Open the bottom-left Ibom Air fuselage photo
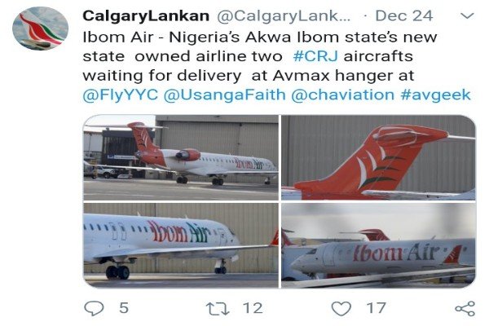The height and width of the screenshot is (326, 489). (181, 245)
